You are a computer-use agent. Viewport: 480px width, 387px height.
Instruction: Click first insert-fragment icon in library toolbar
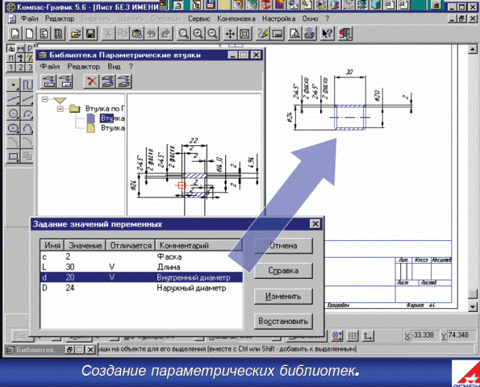(48, 81)
